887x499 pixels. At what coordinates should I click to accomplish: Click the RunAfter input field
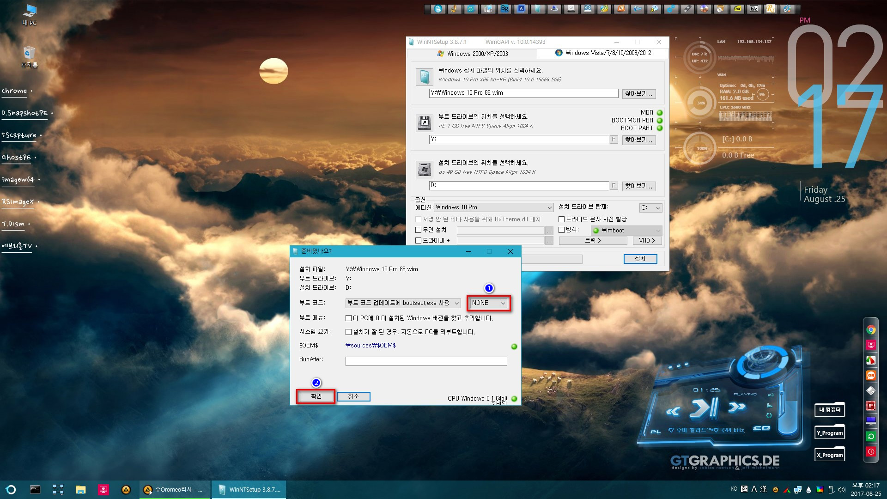tap(426, 361)
